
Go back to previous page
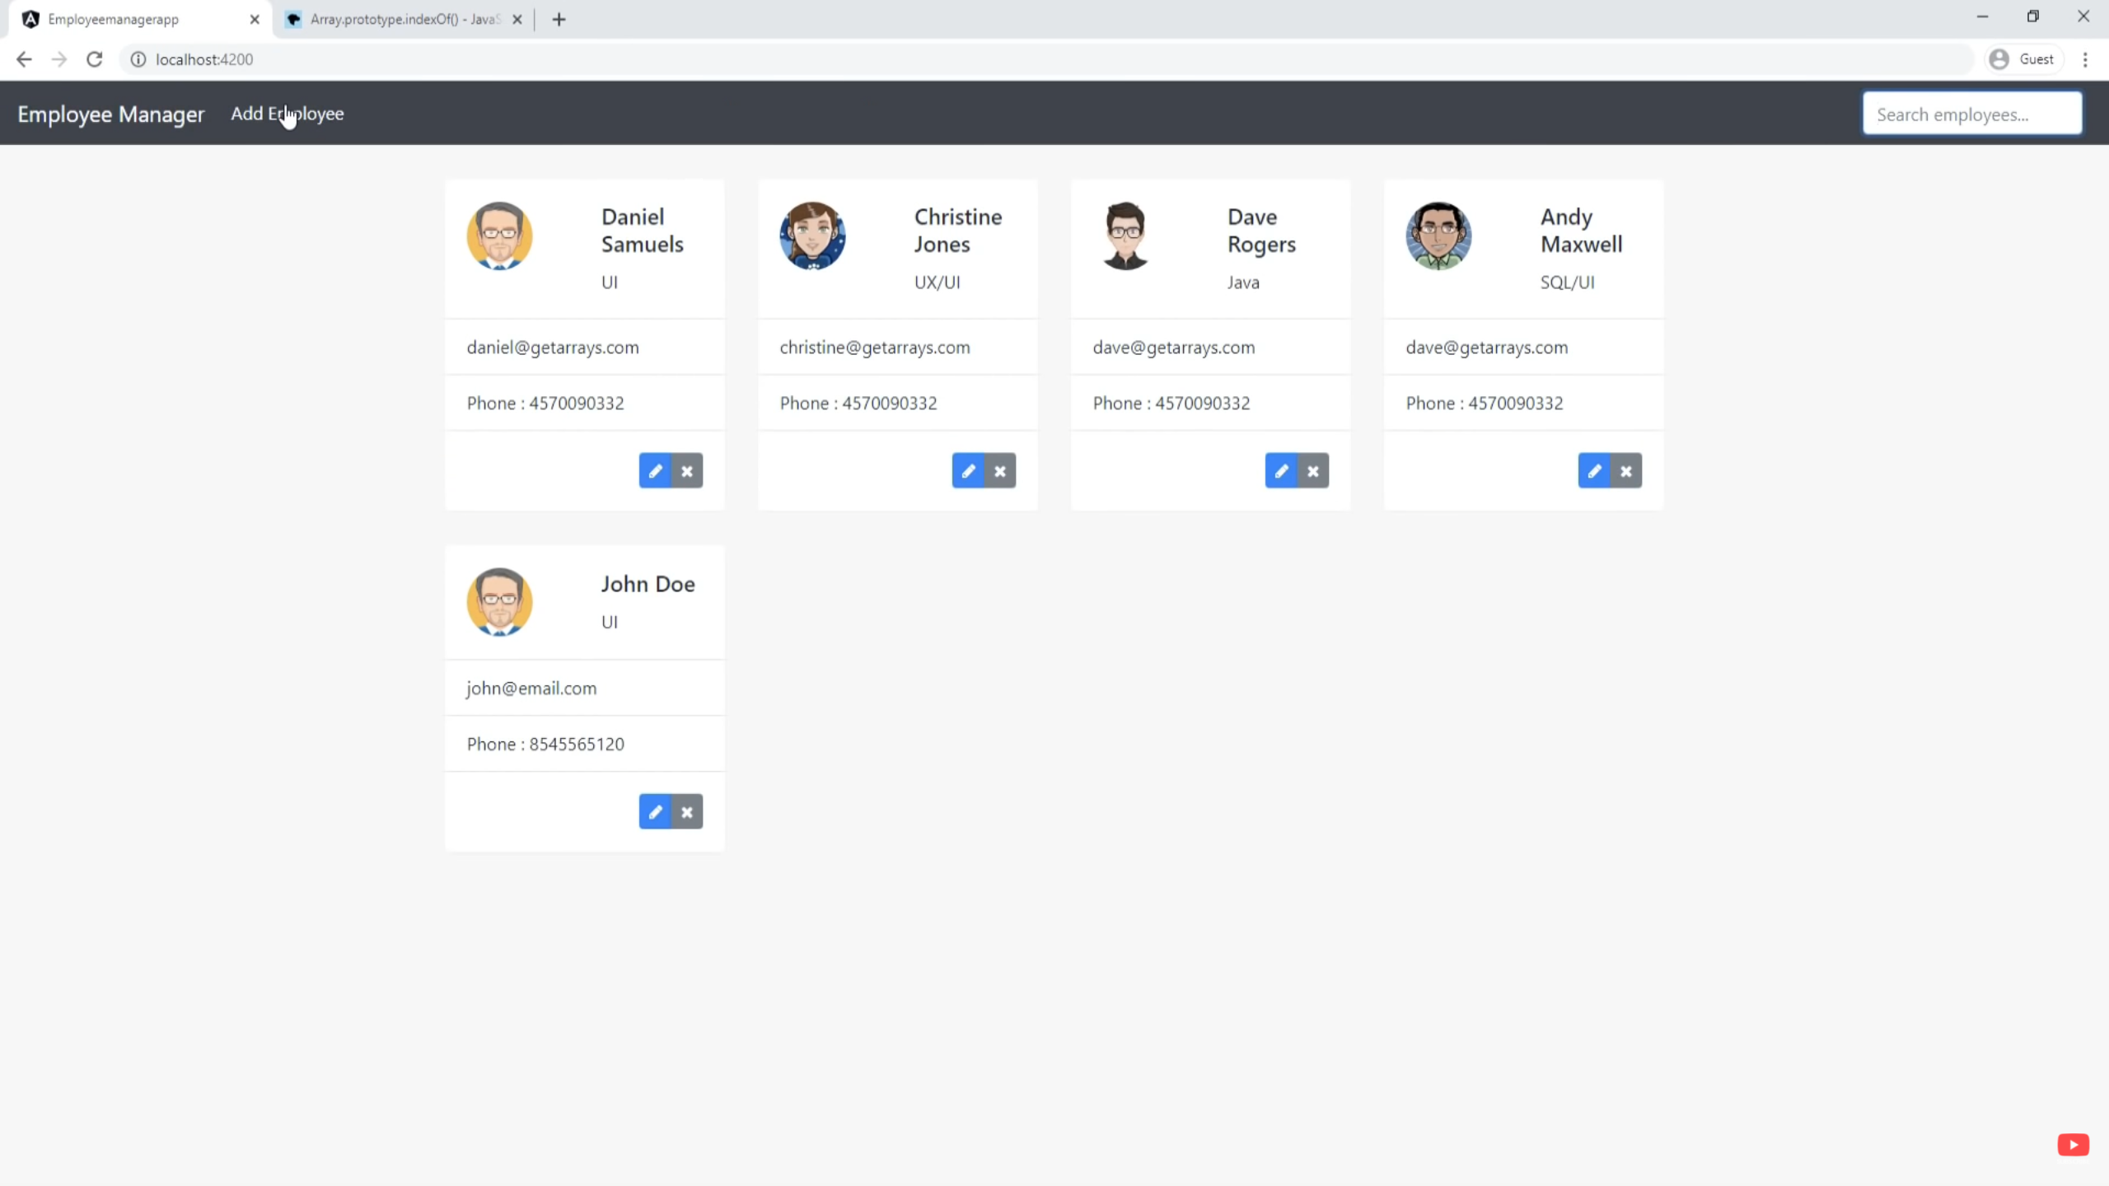[24, 59]
